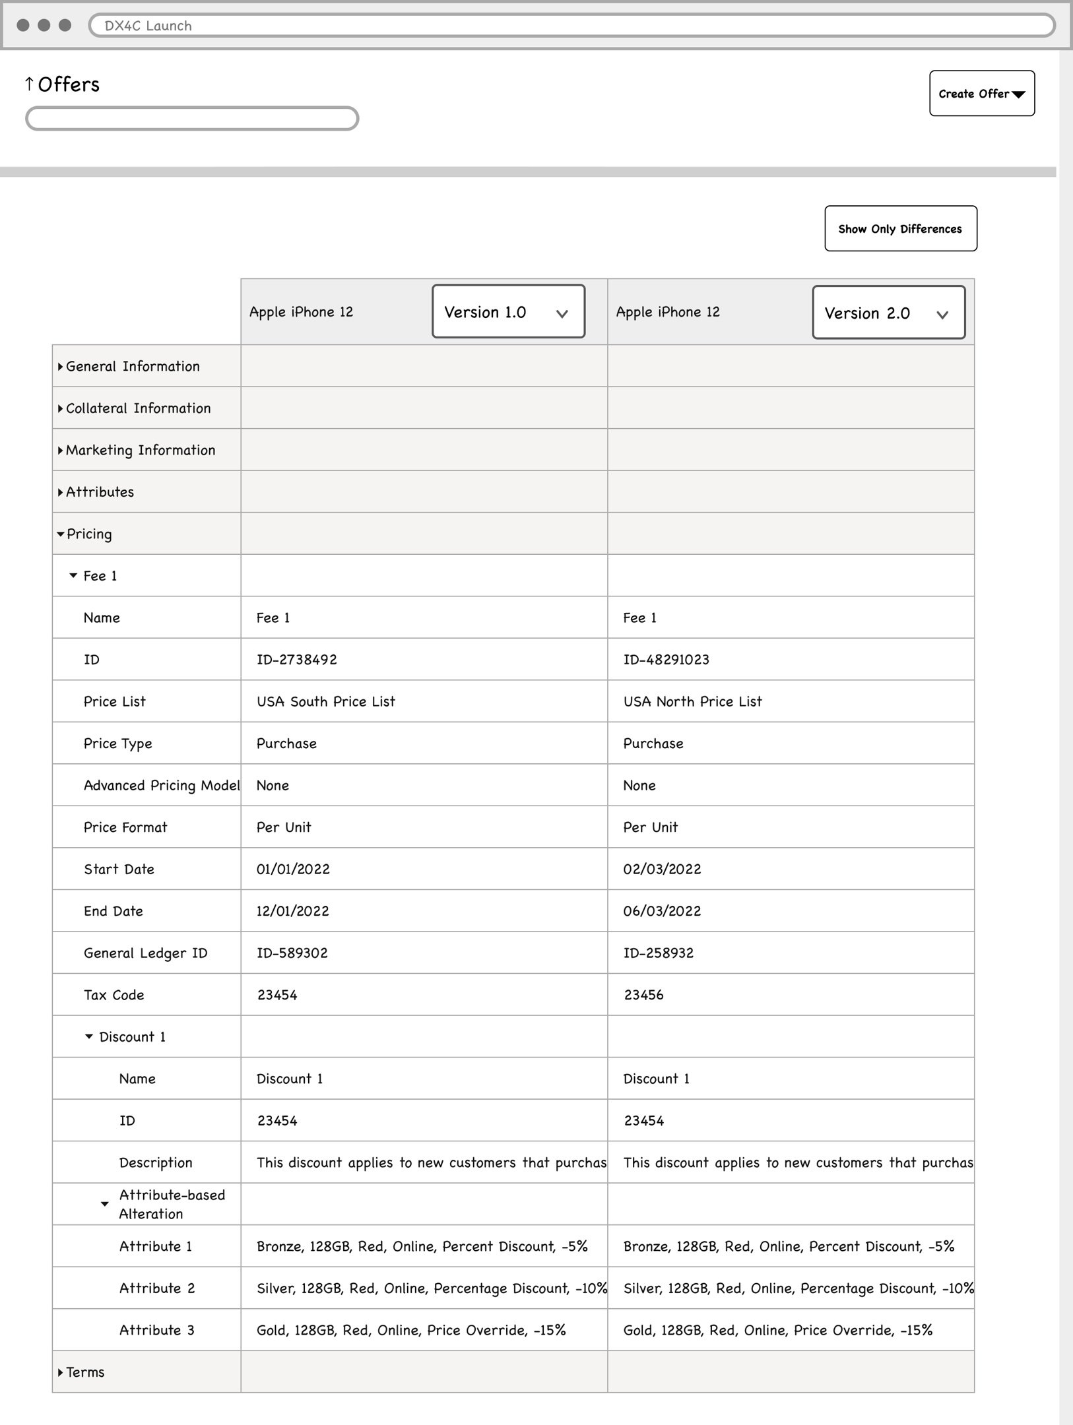Open the Version 2.0 dropdown

pos(888,313)
